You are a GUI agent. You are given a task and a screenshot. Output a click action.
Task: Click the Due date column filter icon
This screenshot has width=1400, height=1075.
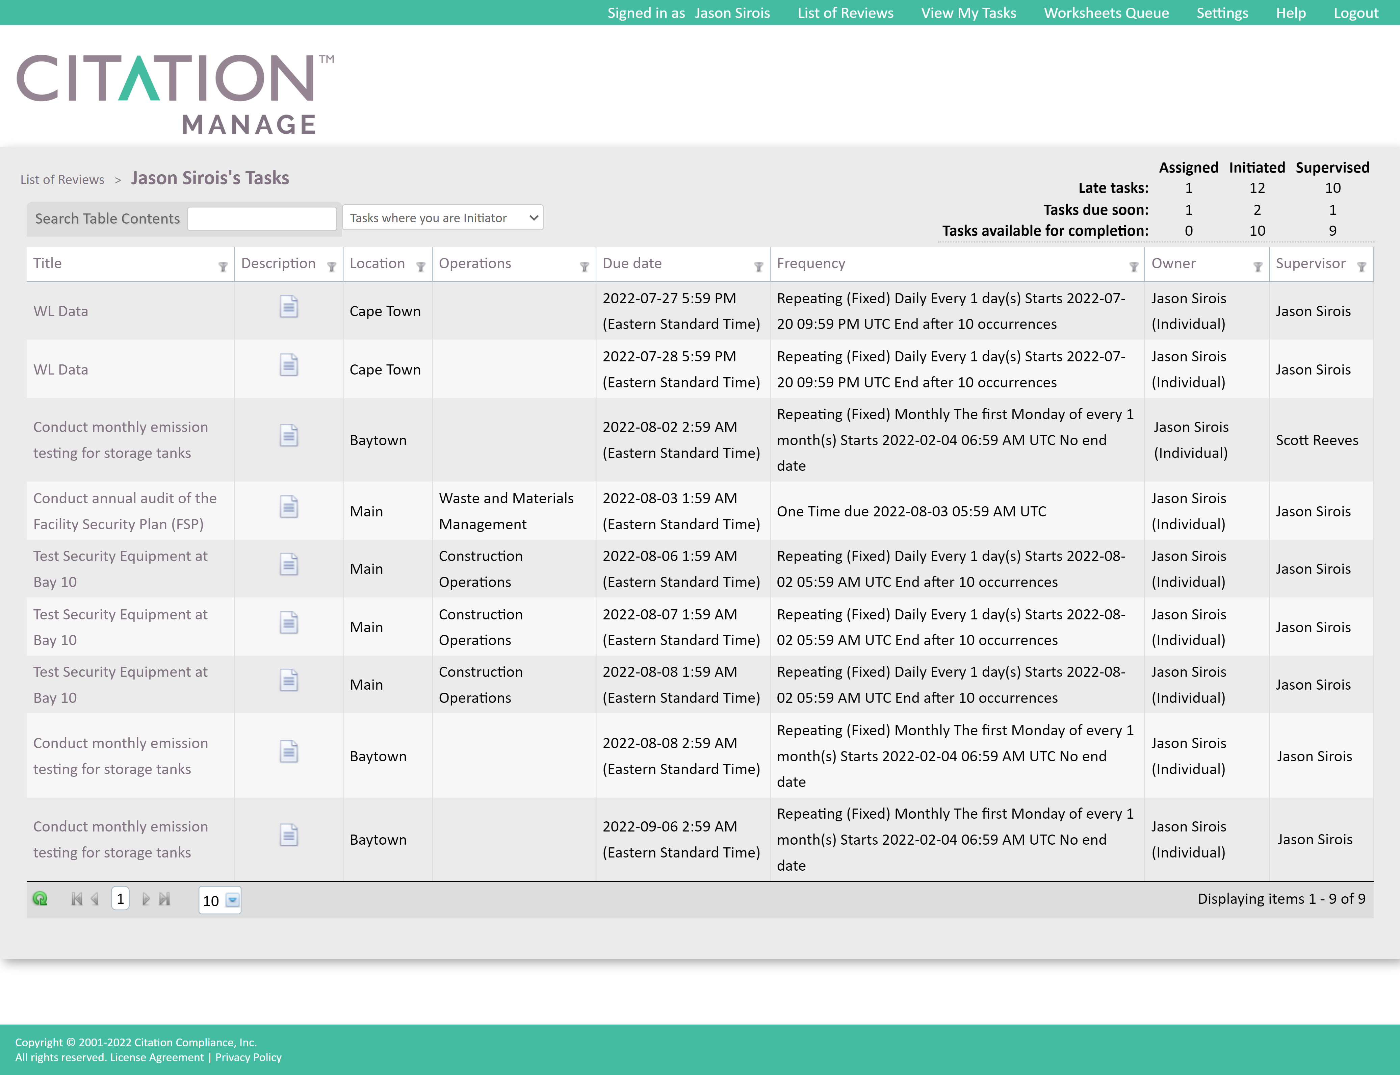tap(758, 267)
